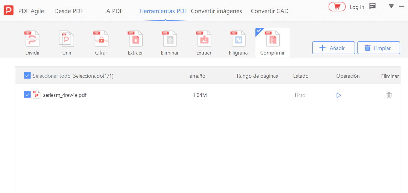This screenshot has width=408, height=193.
Task: Toggle the Seleccionar todo checkbox
Action: (27, 75)
